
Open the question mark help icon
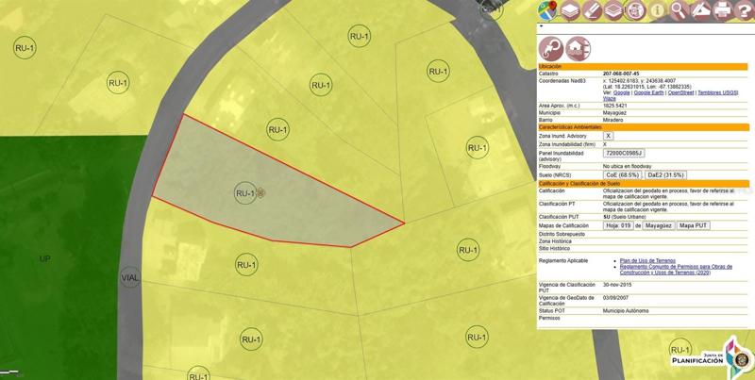(x=745, y=10)
